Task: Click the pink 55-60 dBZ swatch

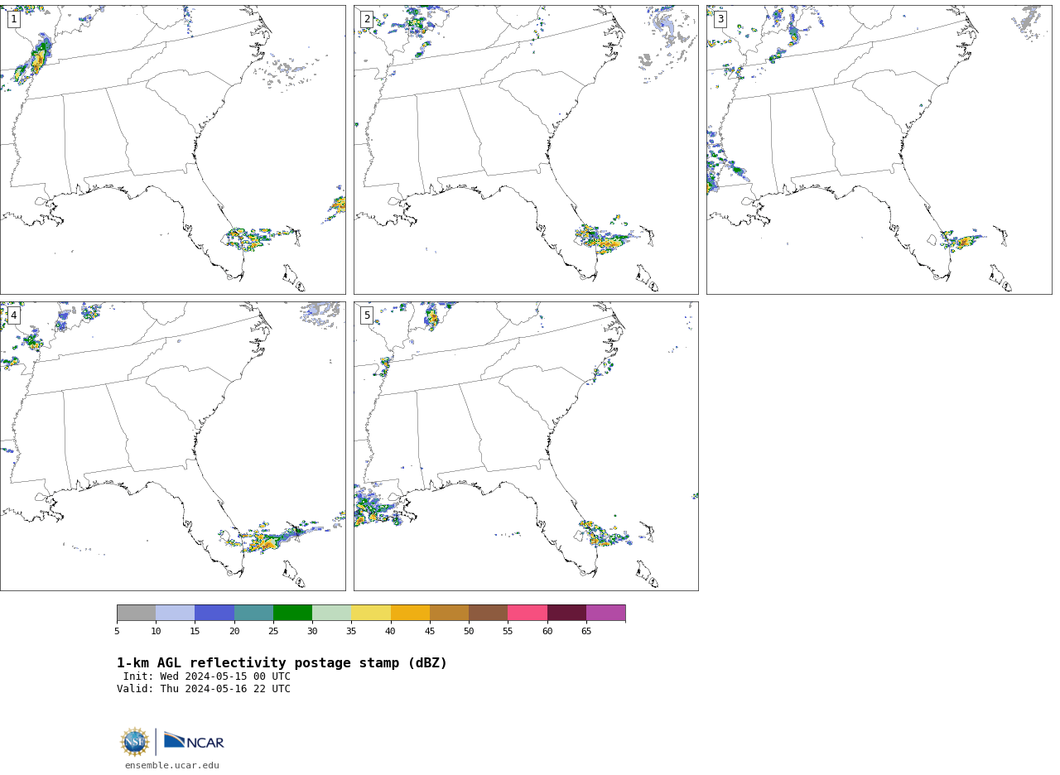Action: click(528, 613)
